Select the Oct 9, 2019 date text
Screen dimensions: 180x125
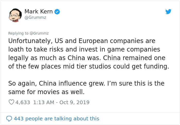[74, 102]
